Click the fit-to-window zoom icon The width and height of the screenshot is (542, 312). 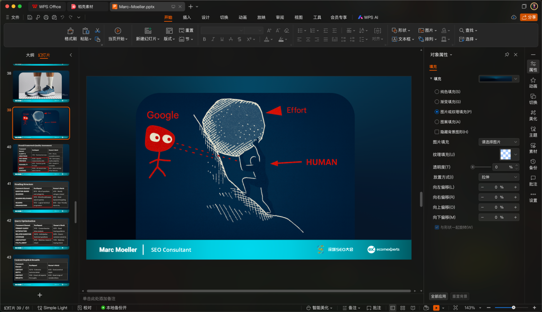pos(456,308)
